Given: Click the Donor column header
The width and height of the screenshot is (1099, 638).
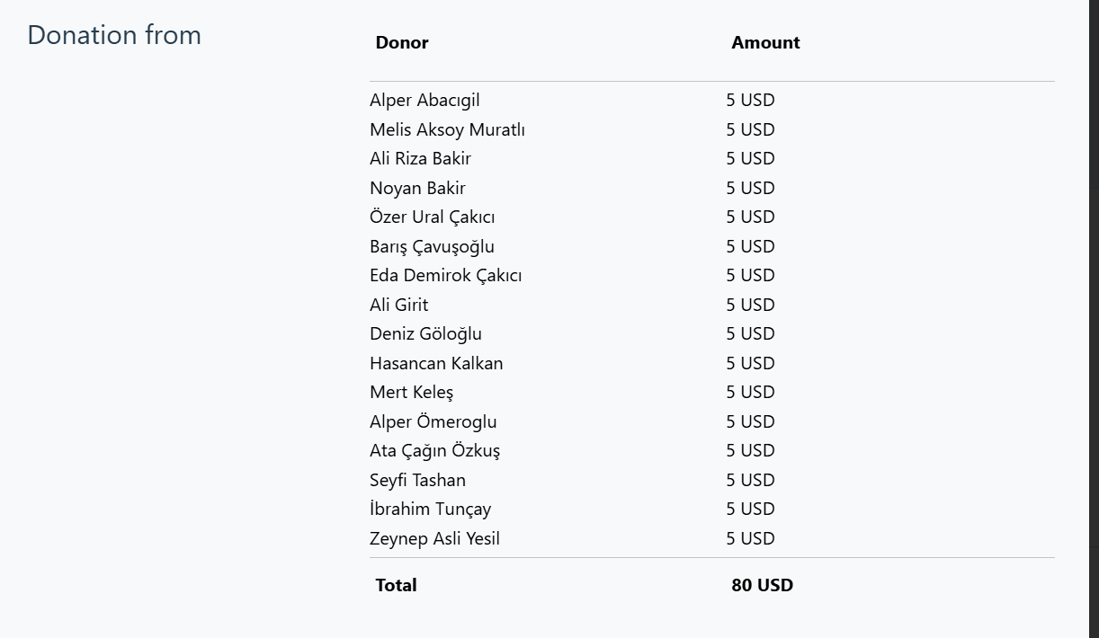Looking at the screenshot, I should [402, 42].
